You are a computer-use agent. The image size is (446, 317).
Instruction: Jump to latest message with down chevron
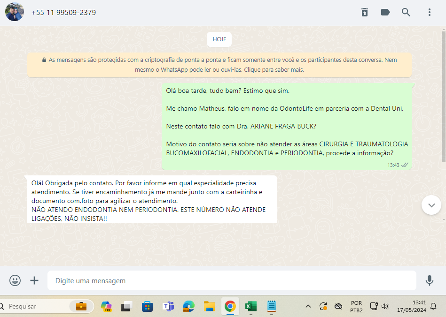tap(431, 205)
